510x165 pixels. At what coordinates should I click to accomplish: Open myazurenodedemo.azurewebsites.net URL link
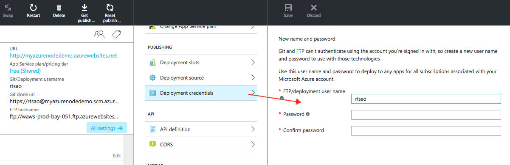tap(63, 55)
